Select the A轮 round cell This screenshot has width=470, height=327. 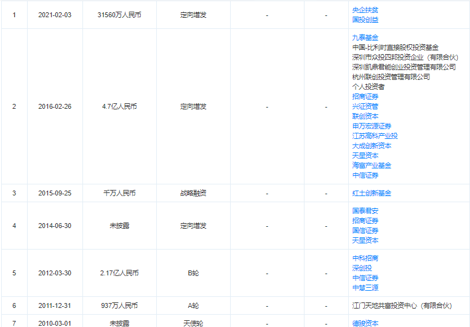193,305
